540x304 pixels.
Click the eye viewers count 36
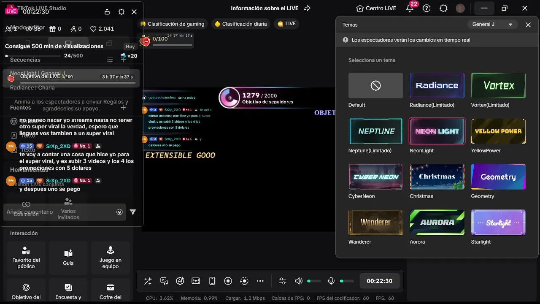[x=33, y=29]
